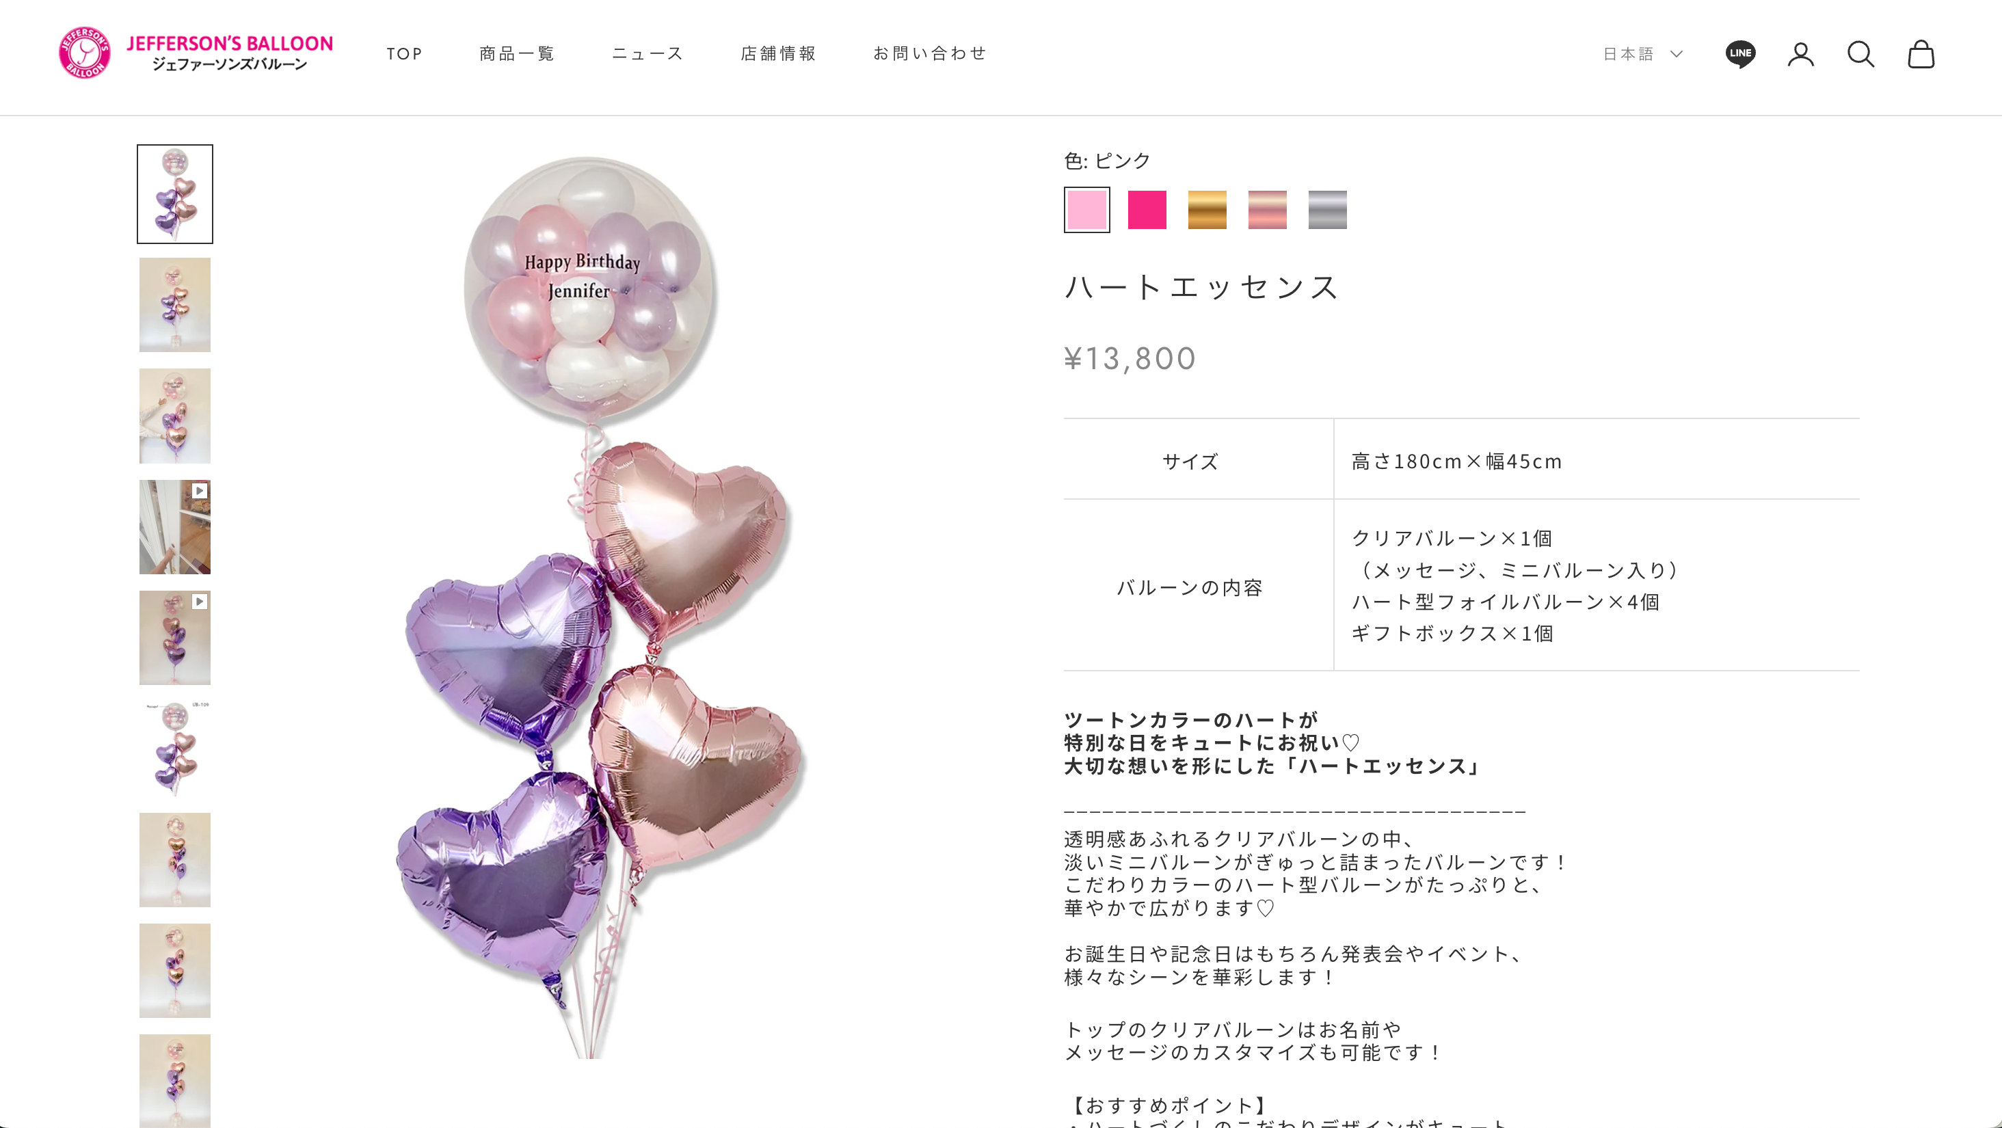This screenshot has width=2002, height=1128.
Task: Pick the rose gold color swatch
Action: (x=1268, y=210)
